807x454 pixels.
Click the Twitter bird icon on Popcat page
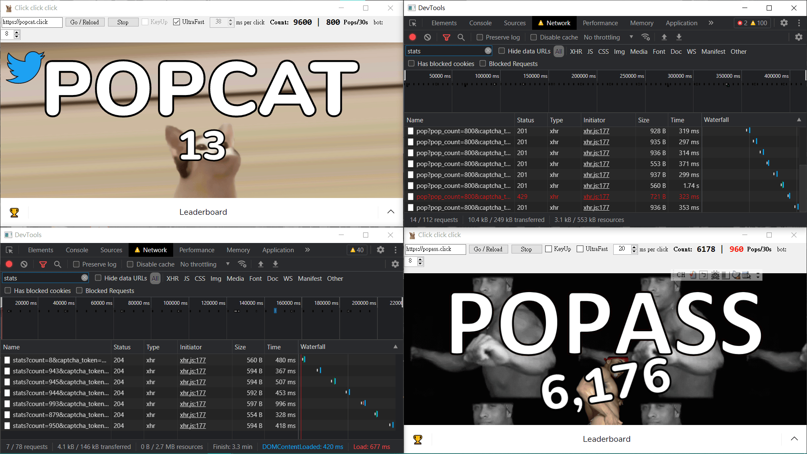(25, 67)
